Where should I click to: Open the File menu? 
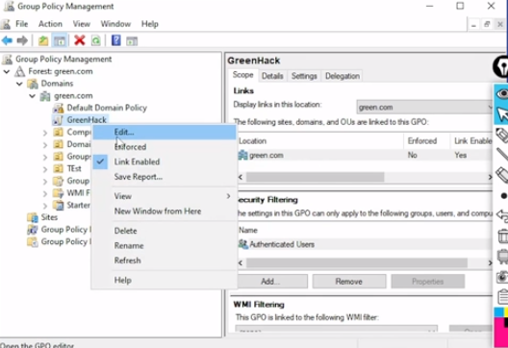coord(21,24)
